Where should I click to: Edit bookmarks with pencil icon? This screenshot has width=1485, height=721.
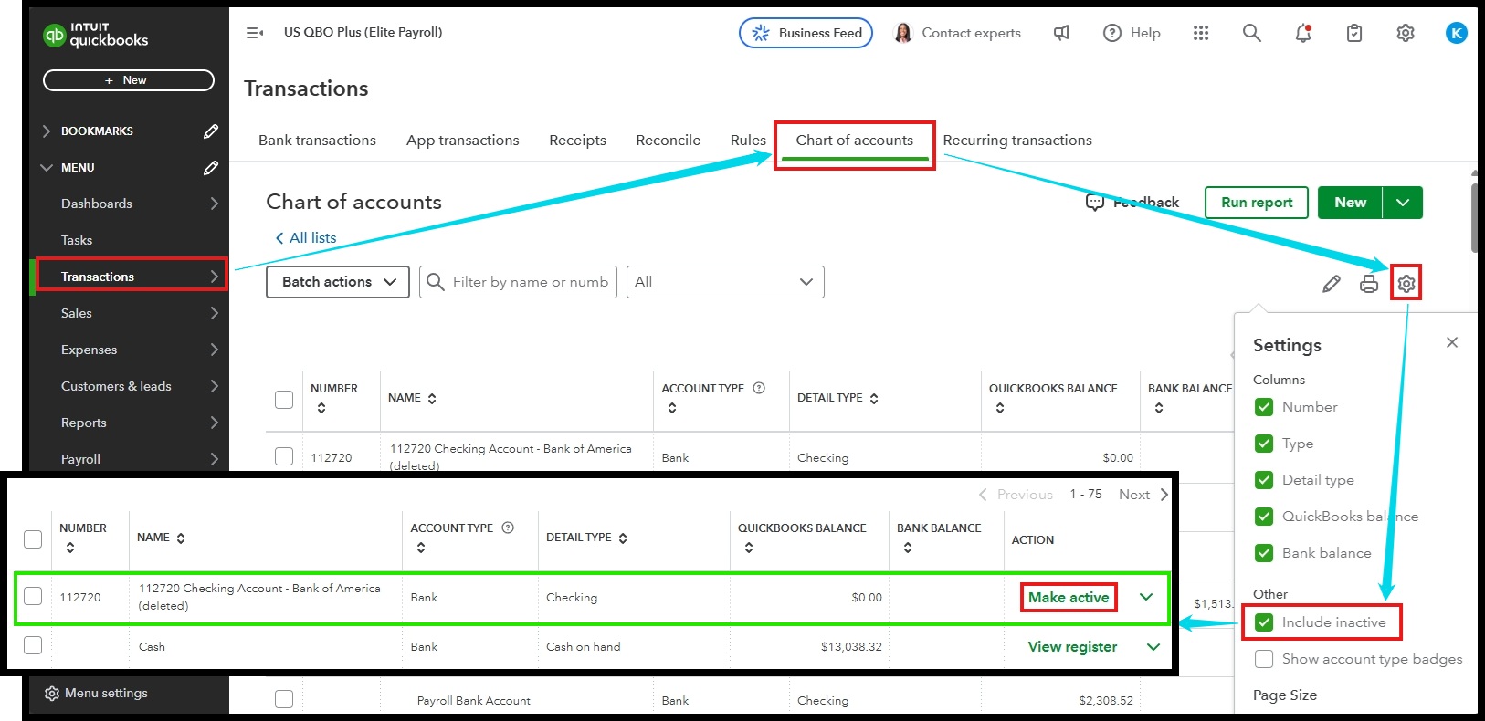coord(211,131)
